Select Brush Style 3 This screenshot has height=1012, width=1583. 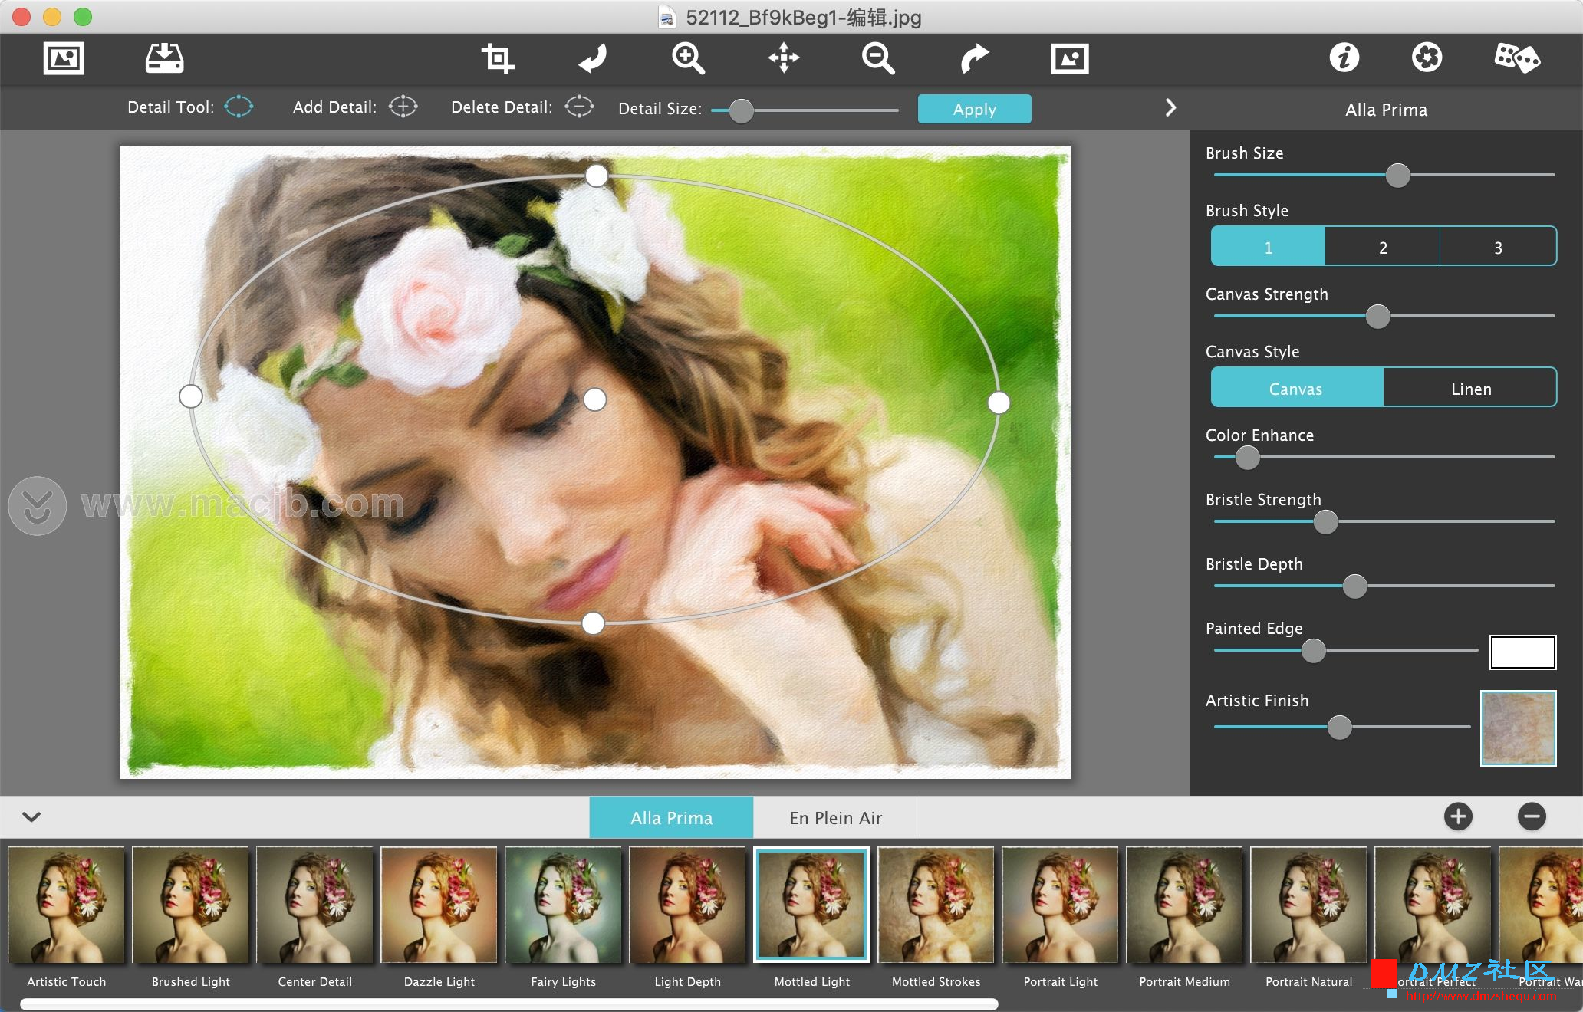pos(1498,247)
